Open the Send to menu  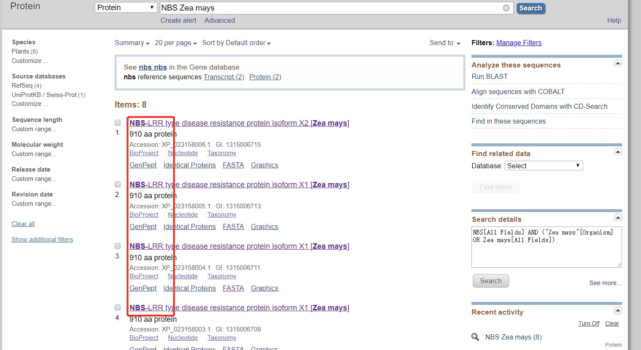(x=445, y=43)
